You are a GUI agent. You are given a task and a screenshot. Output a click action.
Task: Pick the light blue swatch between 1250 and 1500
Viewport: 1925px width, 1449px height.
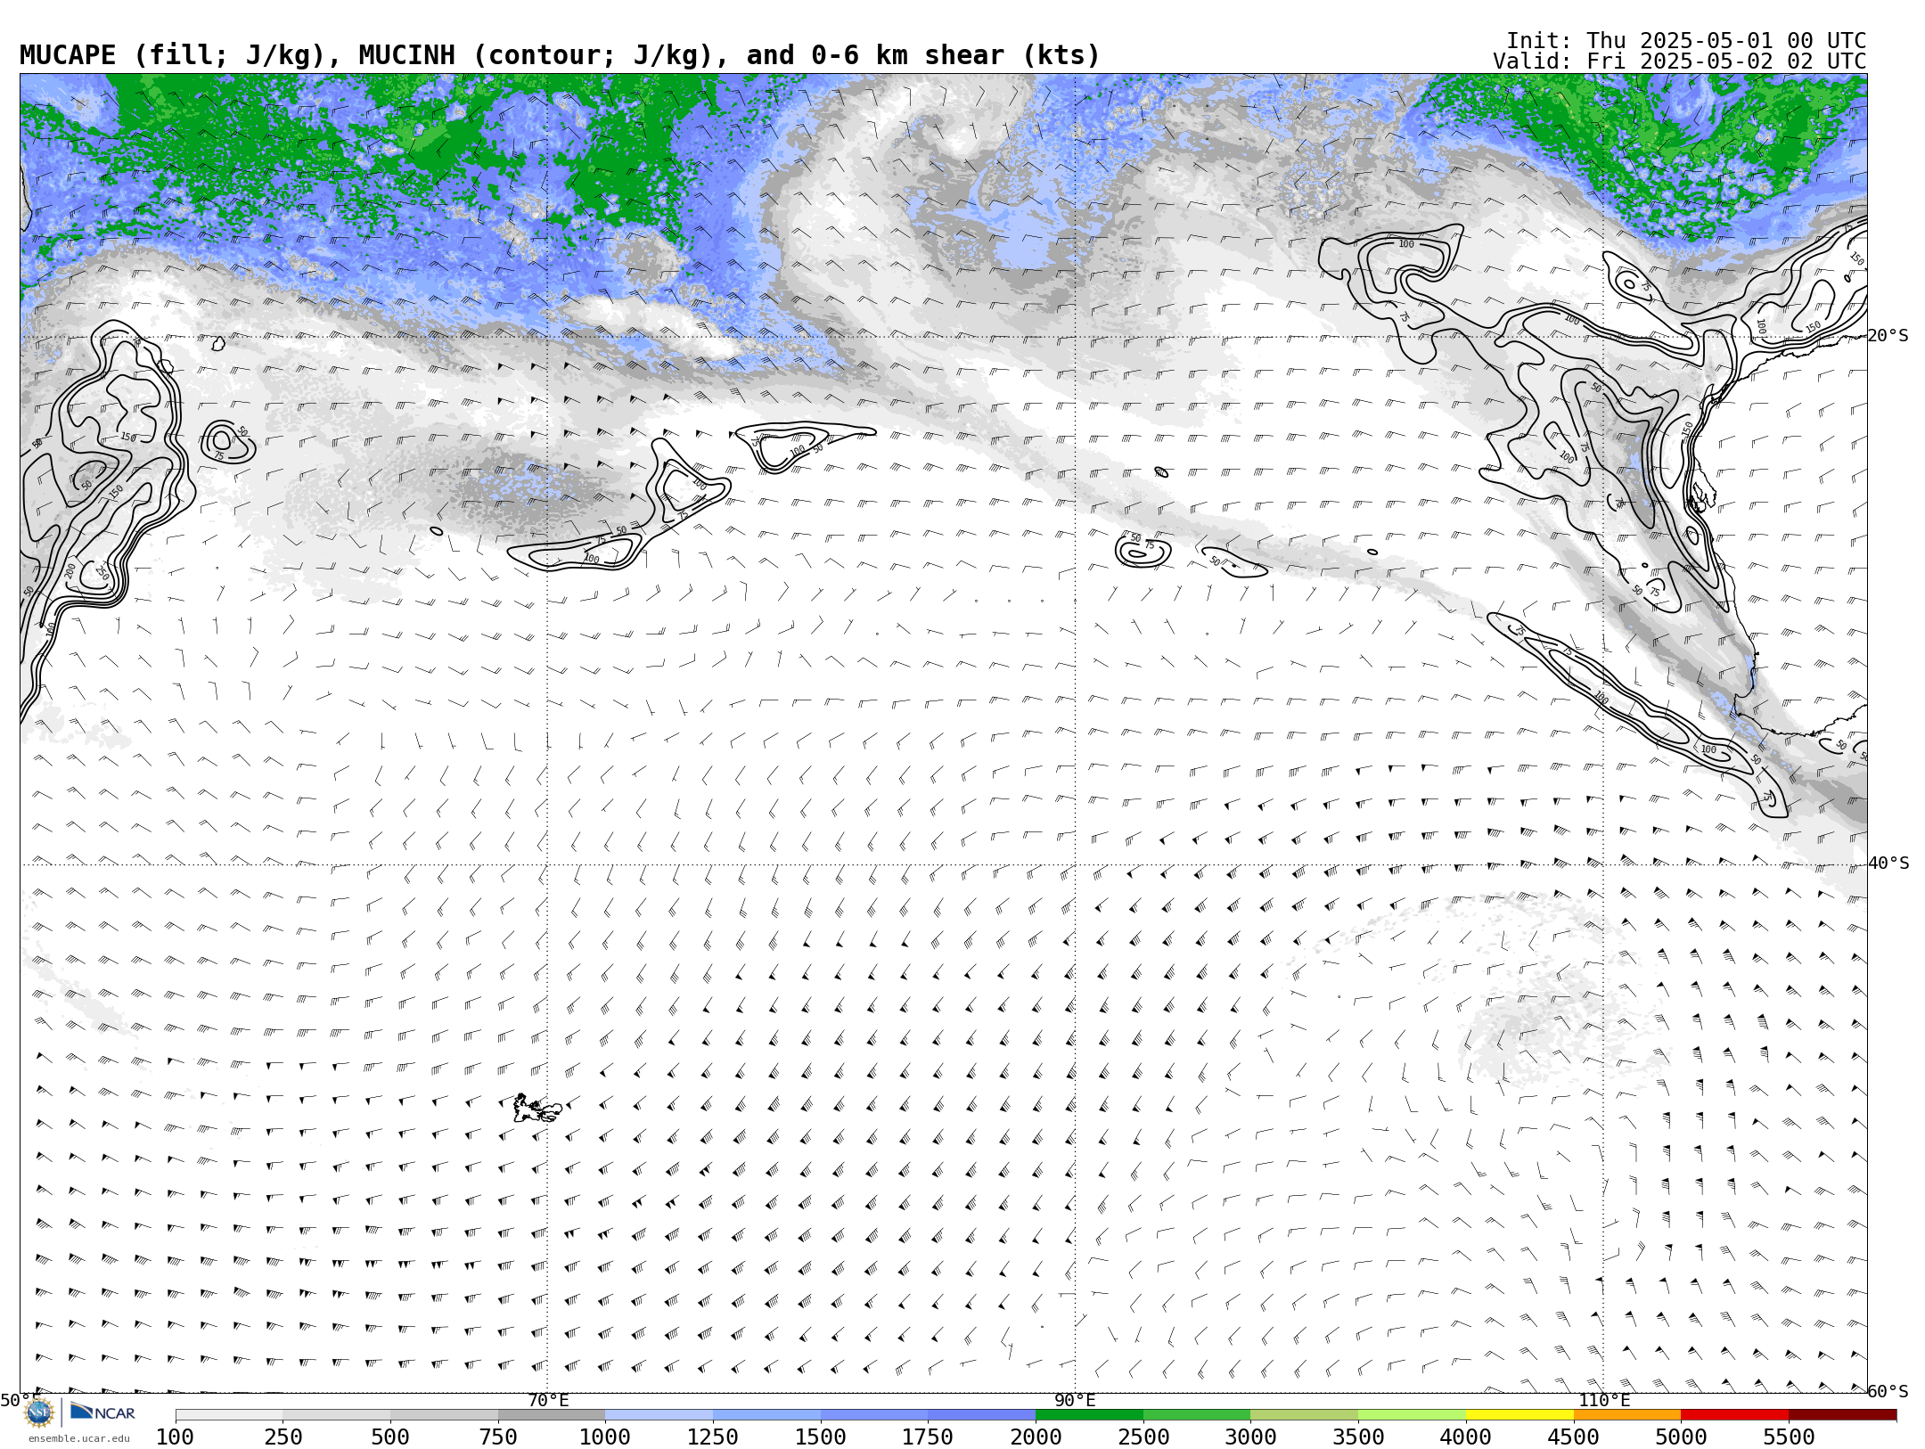pyautogui.click(x=766, y=1415)
